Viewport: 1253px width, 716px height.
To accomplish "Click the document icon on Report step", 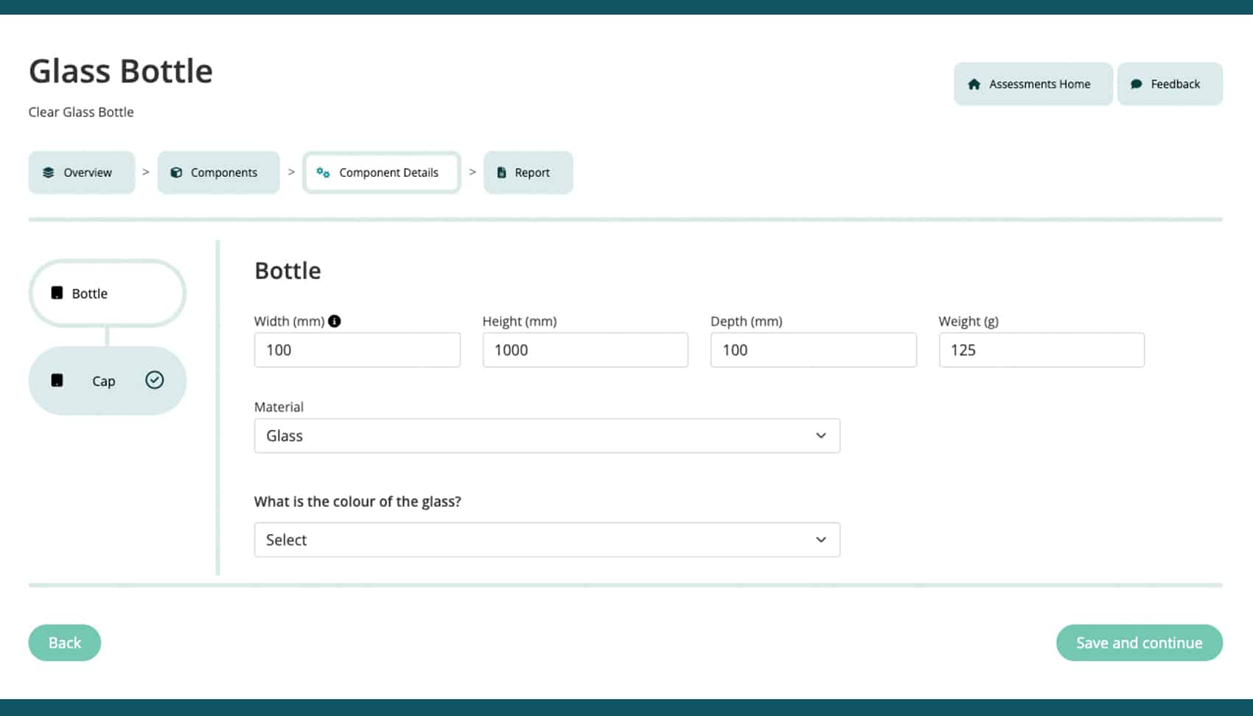I will pos(502,172).
